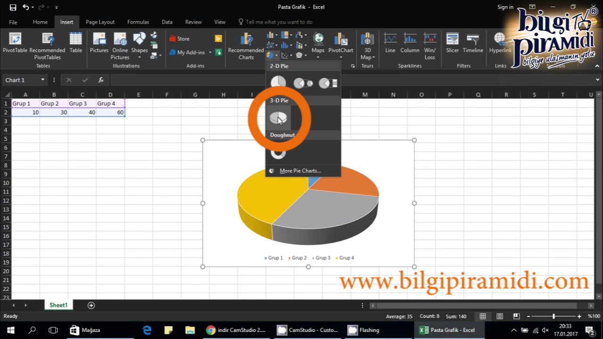Zoom in with the plus button
The height and width of the screenshot is (339, 603).
point(579,316)
